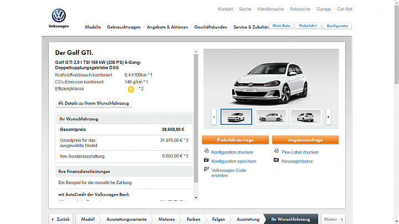Go back with the Zurück button
Screen dimensions: 399x224
tap(61, 219)
